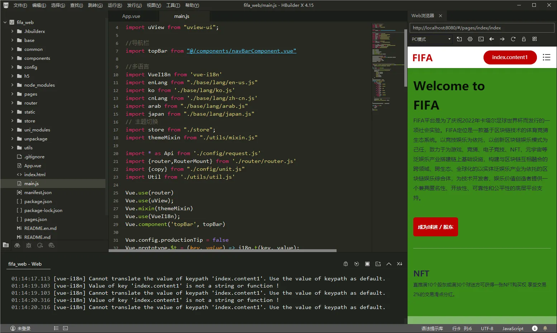Click the browser URL address field
Image resolution: width=557 pixels, height=333 pixels.
(482, 28)
